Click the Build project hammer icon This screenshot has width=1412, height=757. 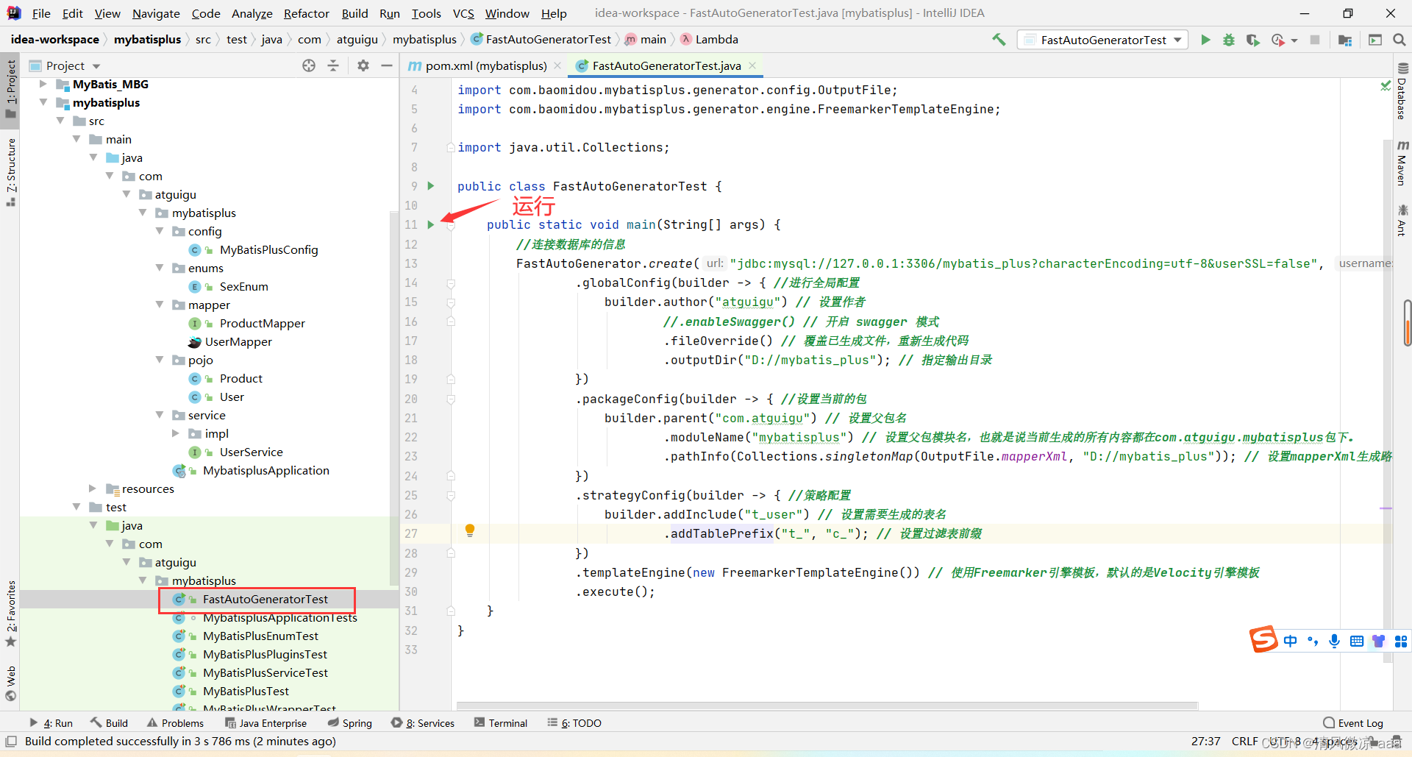999,40
